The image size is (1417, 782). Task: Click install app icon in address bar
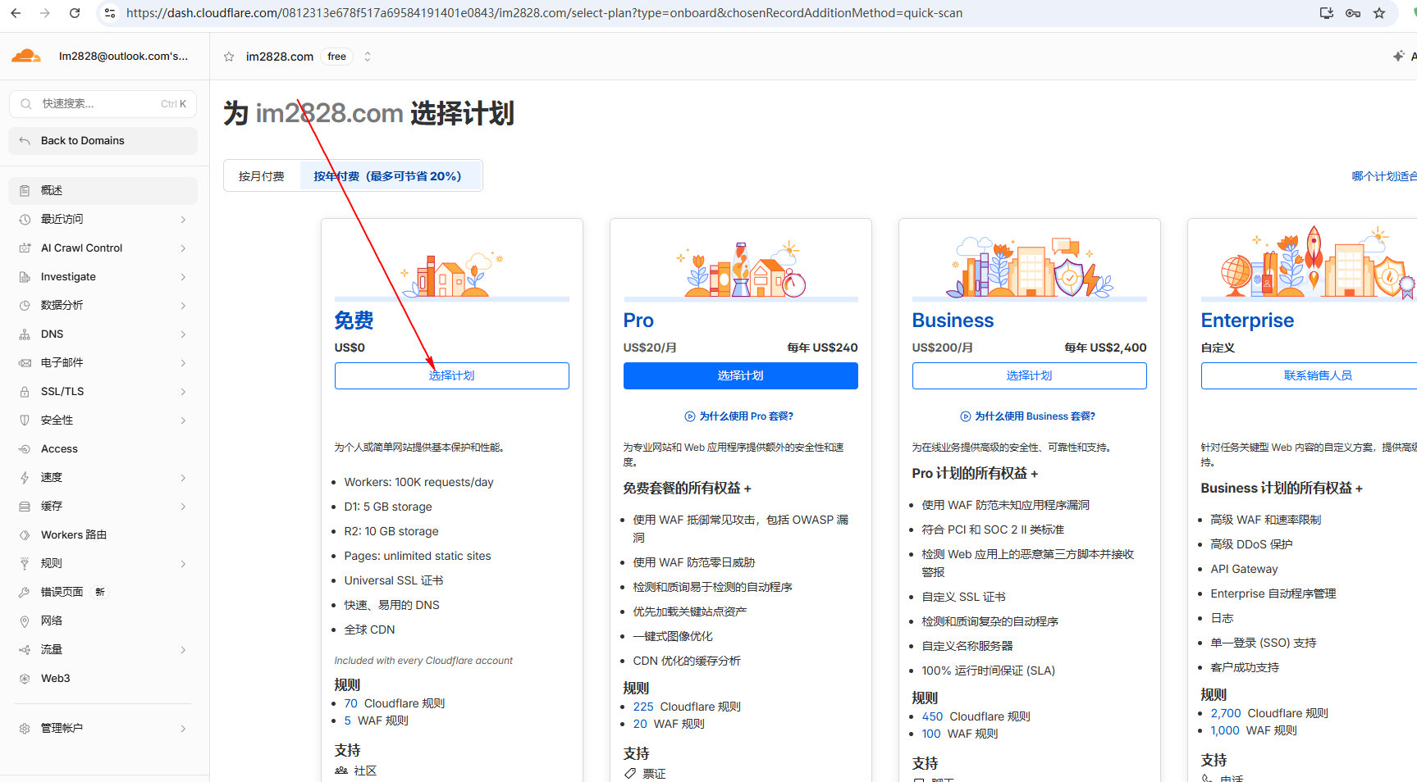point(1327,13)
